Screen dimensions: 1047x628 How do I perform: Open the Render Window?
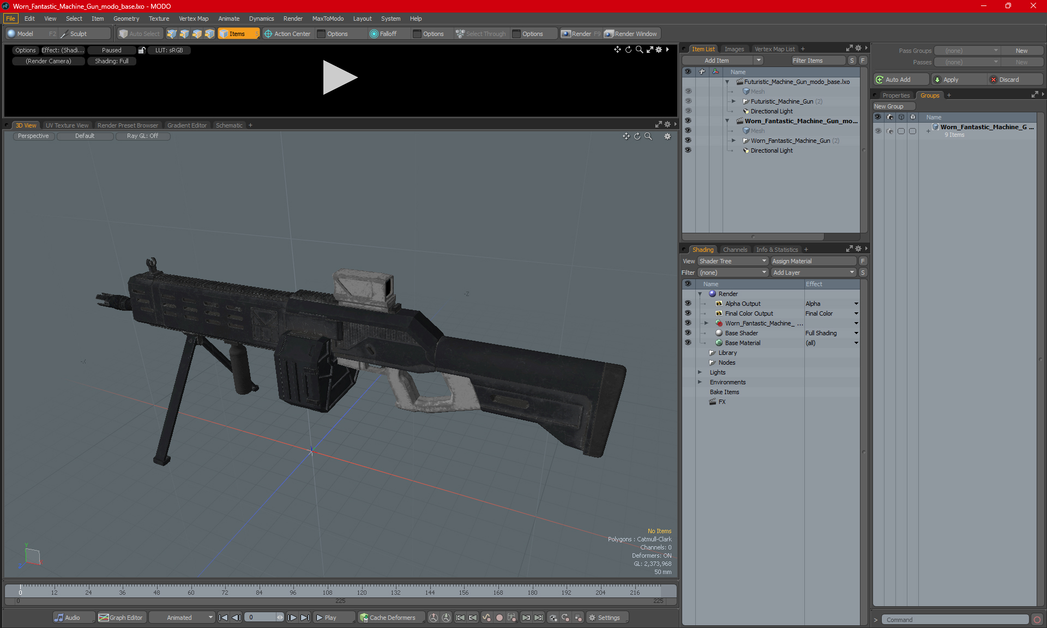(x=631, y=34)
